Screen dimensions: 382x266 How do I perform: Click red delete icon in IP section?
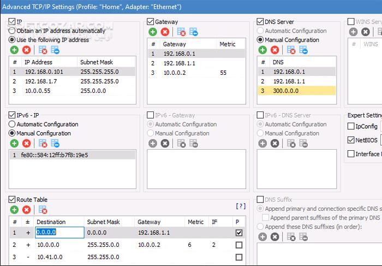click(26, 50)
